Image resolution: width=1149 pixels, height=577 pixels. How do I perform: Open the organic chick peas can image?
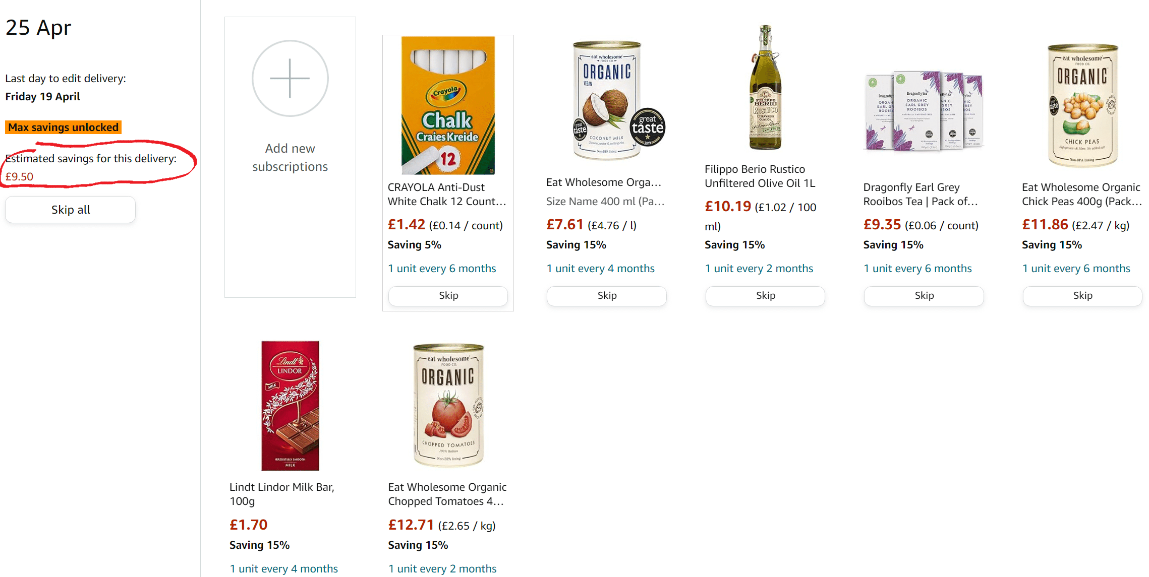click(1082, 105)
